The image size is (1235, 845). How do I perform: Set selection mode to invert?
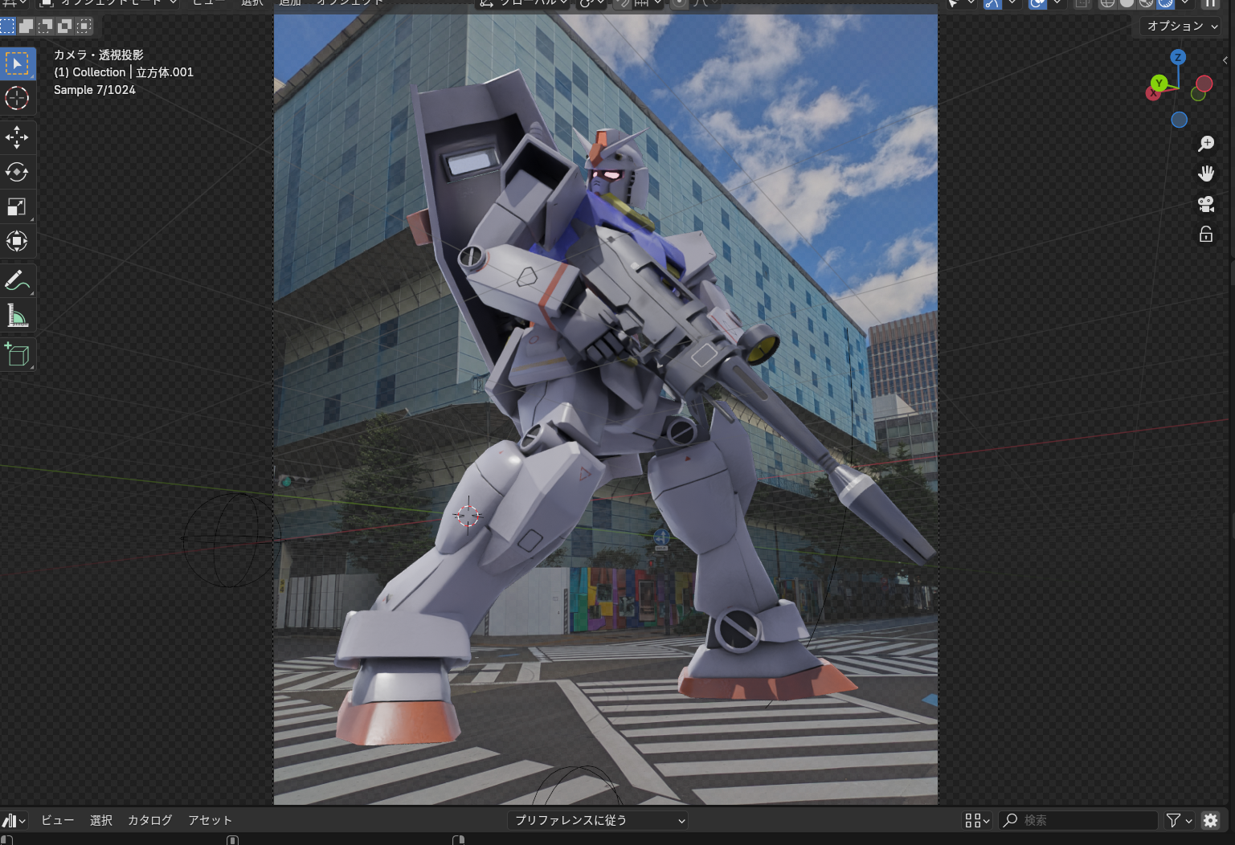point(65,26)
